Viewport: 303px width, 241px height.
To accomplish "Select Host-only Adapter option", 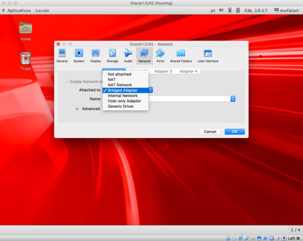I will point(124,101).
